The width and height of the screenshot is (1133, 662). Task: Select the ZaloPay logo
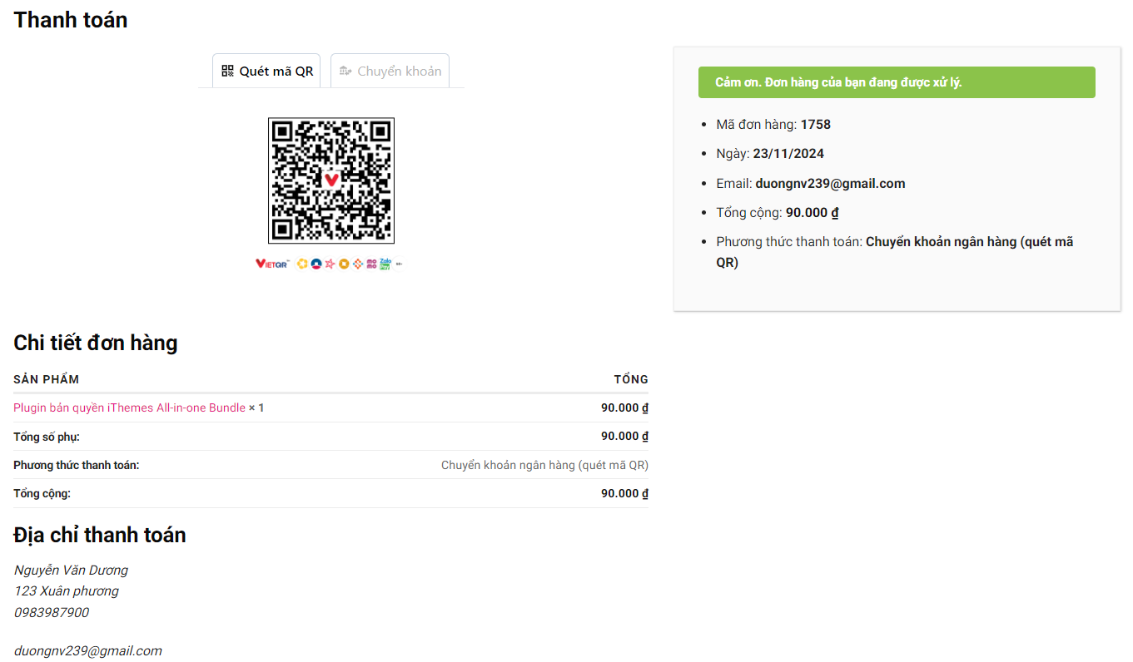(x=385, y=264)
